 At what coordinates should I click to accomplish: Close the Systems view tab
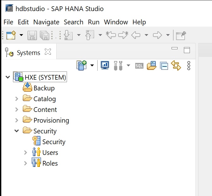tap(48, 52)
